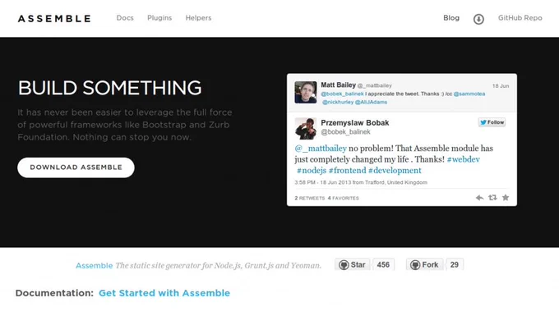Open the GitHub Repo link
This screenshot has width=559, height=316.
[520, 18]
